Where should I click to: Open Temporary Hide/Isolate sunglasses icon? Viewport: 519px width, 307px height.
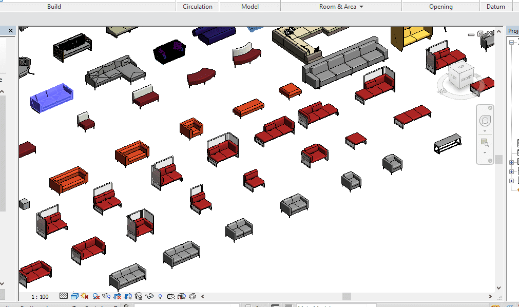coord(150,296)
